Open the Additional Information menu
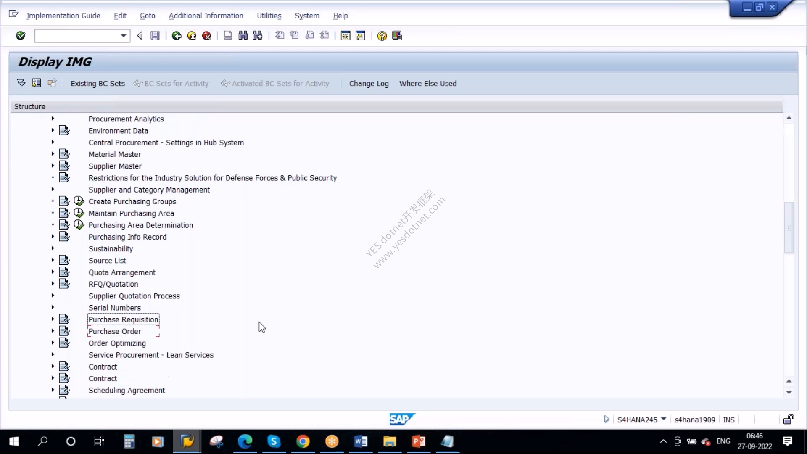 (x=206, y=16)
